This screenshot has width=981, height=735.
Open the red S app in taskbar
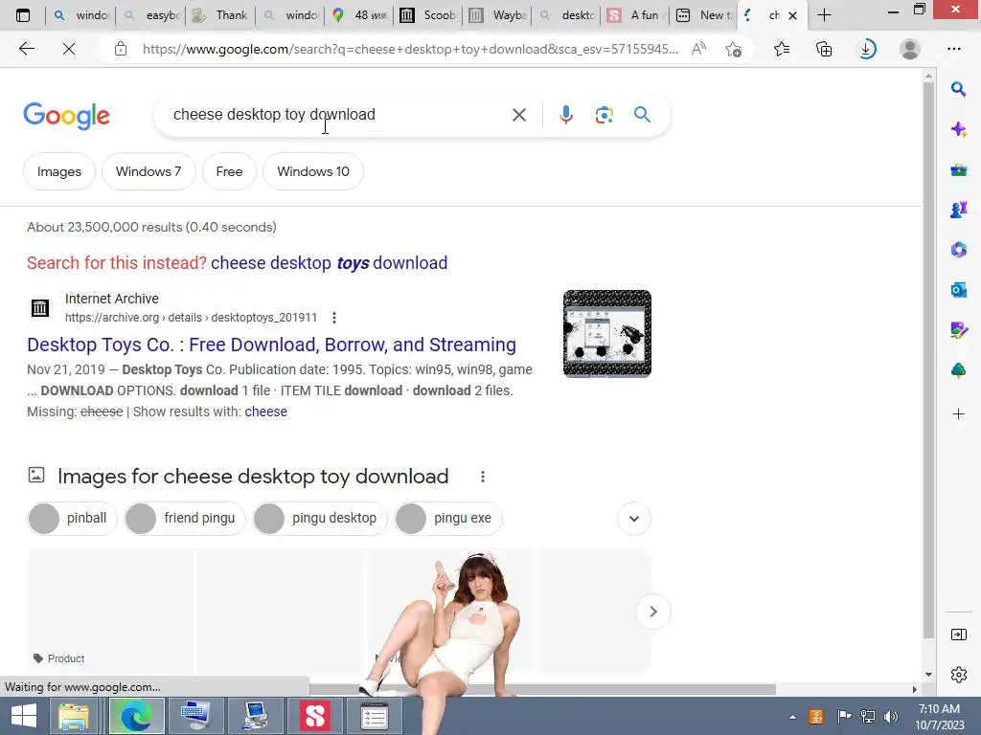[314, 716]
